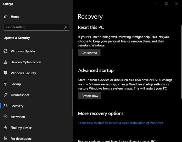Click the Windows Security shield icon

click(x=5, y=73)
